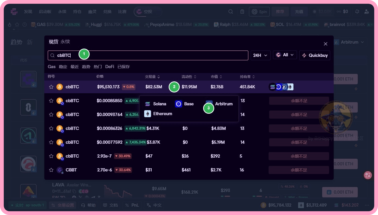Image resolution: width=378 pixels, height=215 pixels.
Task: Open the user settings icon at top right
Action: pyautogui.click(x=367, y=12)
